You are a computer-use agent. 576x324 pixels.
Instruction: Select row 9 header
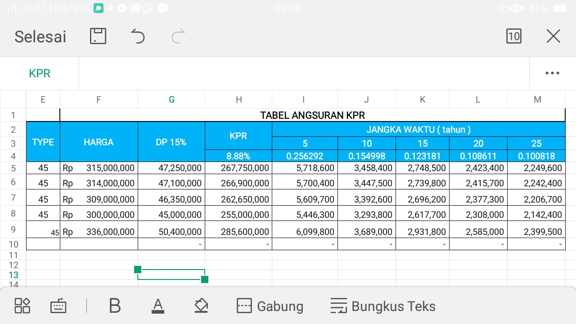pos(13,229)
